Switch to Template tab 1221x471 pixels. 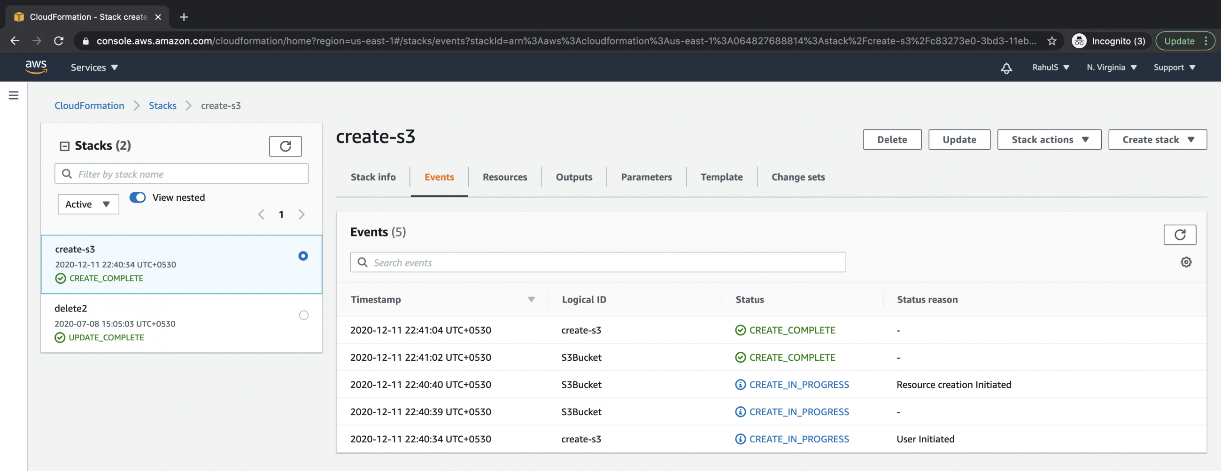(721, 177)
